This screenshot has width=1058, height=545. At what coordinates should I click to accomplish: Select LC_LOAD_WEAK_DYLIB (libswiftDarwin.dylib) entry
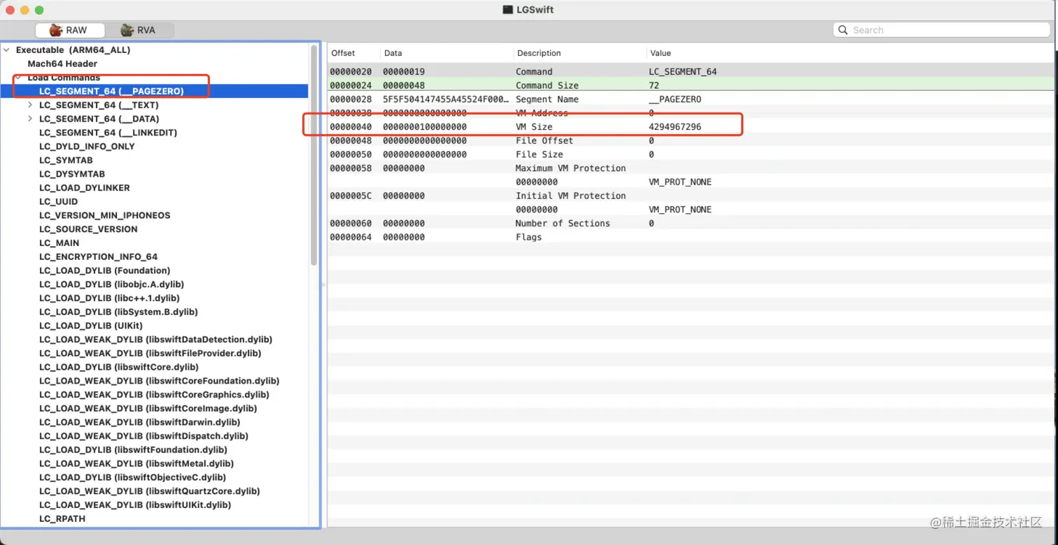point(140,422)
